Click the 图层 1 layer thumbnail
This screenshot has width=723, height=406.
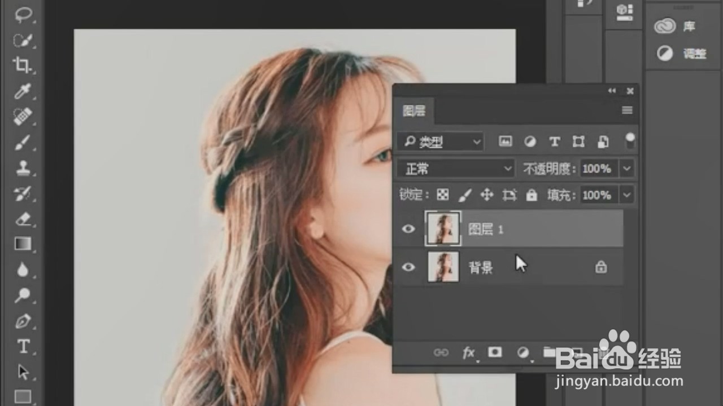(x=443, y=228)
